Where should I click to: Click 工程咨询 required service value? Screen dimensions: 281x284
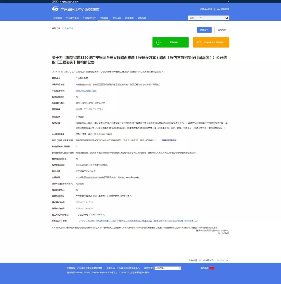pyautogui.click(x=80, y=117)
